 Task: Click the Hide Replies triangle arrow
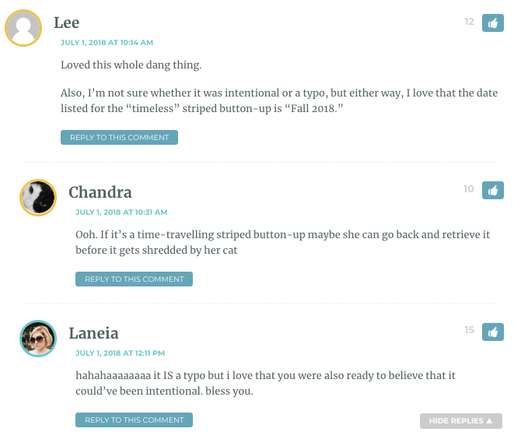pyautogui.click(x=489, y=420)
